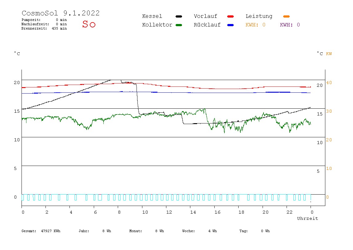Click the "8" hour label on time axis

point(119,212)
